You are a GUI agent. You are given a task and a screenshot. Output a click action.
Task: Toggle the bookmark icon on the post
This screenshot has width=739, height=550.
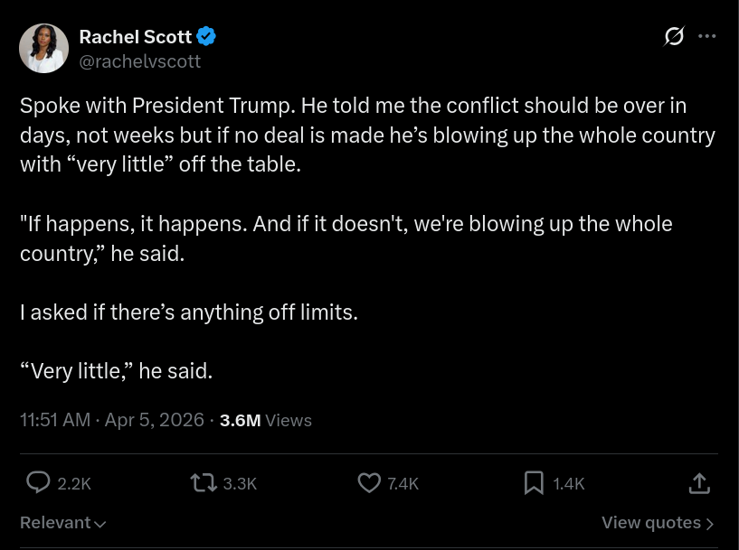[535, 483]
